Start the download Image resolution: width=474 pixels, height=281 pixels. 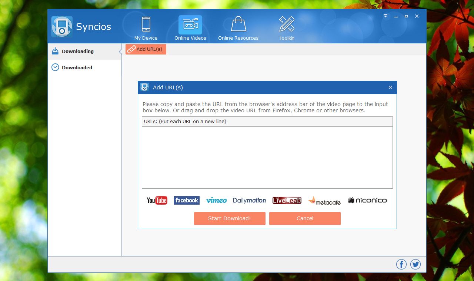tap(230, 218)
